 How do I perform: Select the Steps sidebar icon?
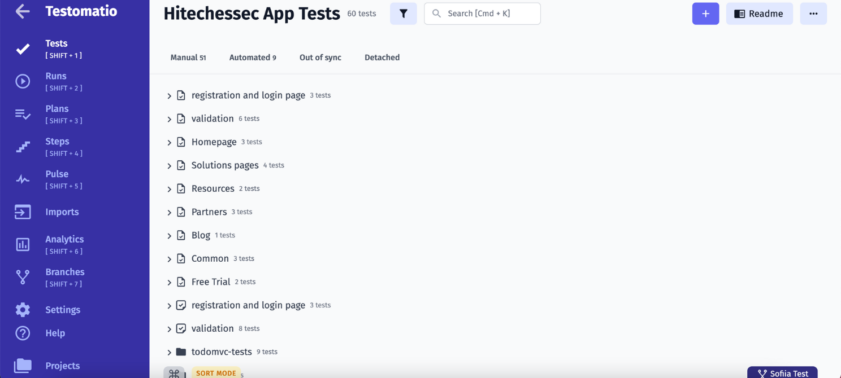[23, 147]
